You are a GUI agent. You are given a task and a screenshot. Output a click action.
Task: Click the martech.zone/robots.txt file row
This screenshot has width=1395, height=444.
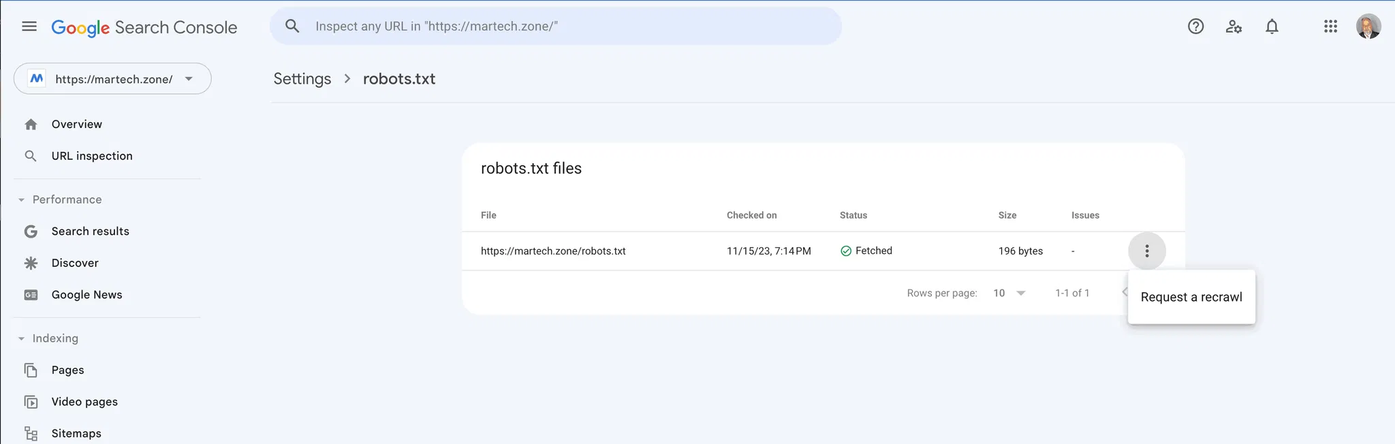[552, 251]
